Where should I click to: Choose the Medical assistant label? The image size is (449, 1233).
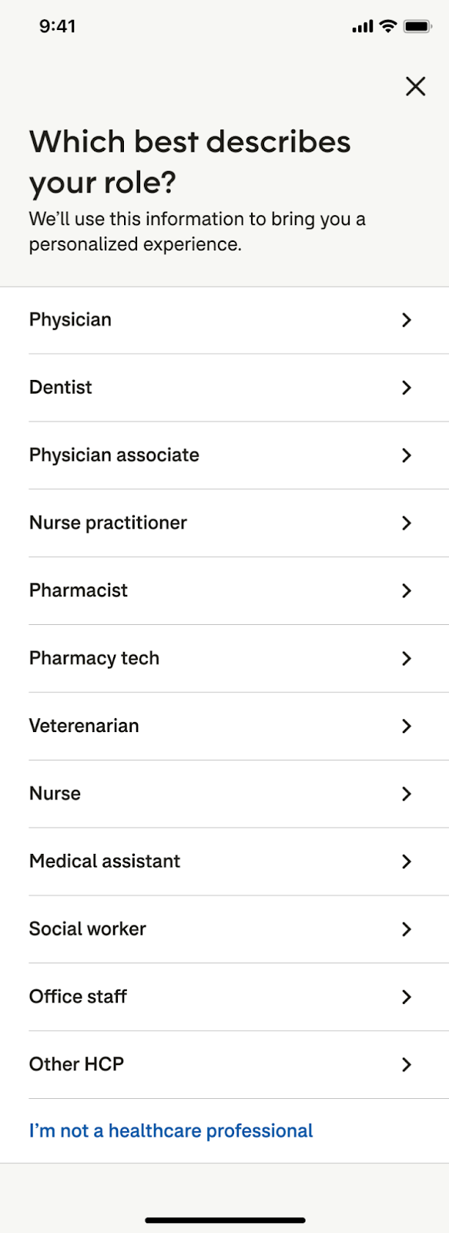coord(105,862)
